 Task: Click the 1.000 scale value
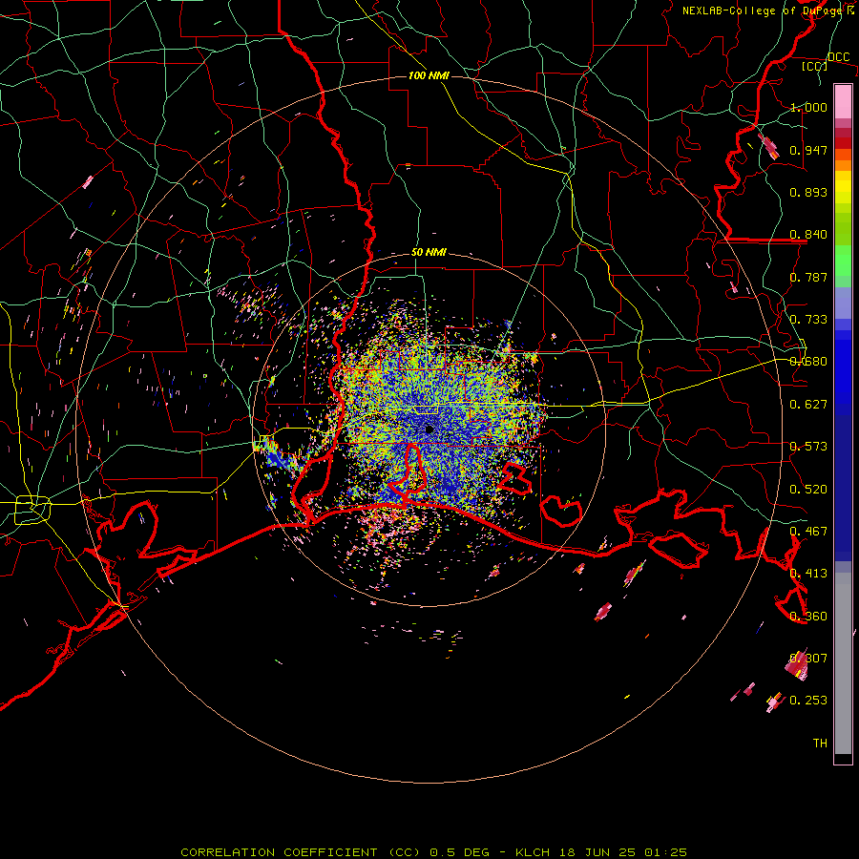[x=808, y=107]
